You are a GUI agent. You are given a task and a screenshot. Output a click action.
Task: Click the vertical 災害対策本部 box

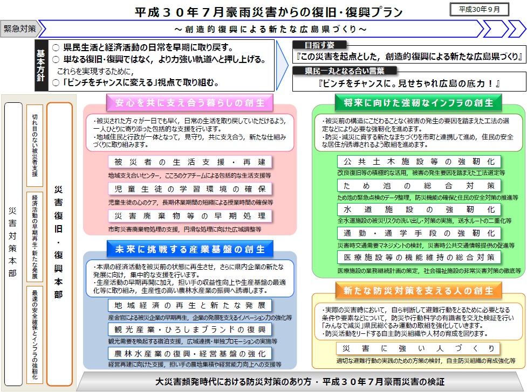[x=13, y=244]
